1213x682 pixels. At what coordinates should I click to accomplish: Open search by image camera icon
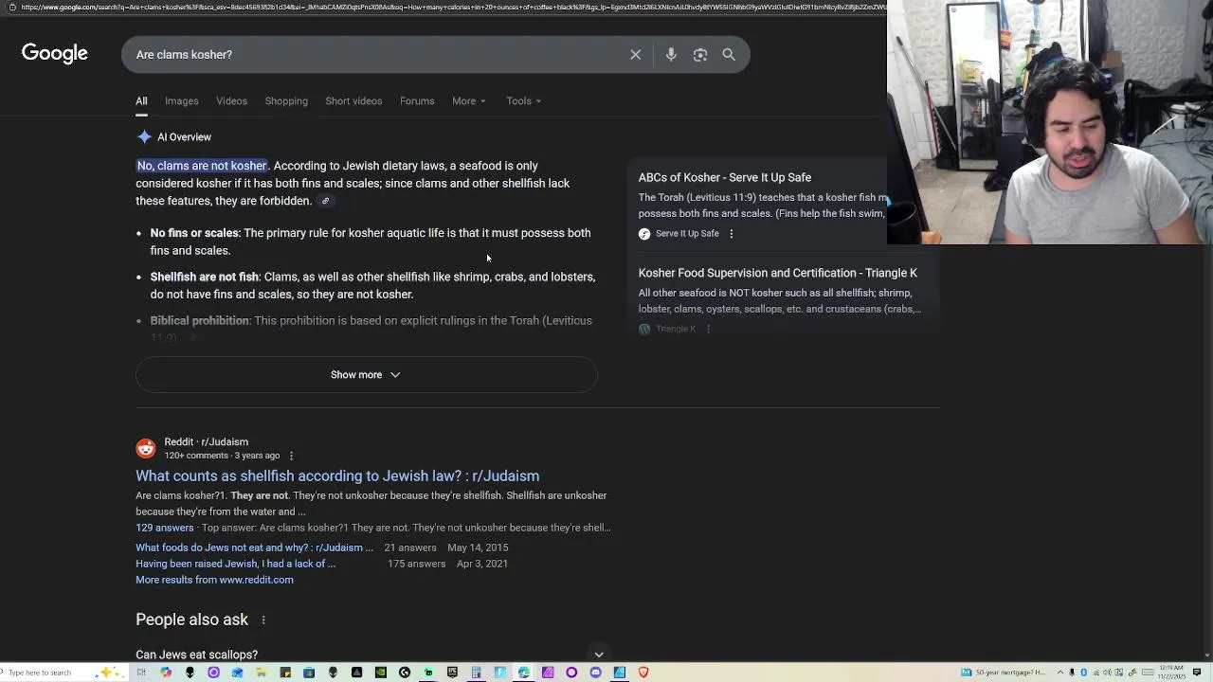(700, 55)
